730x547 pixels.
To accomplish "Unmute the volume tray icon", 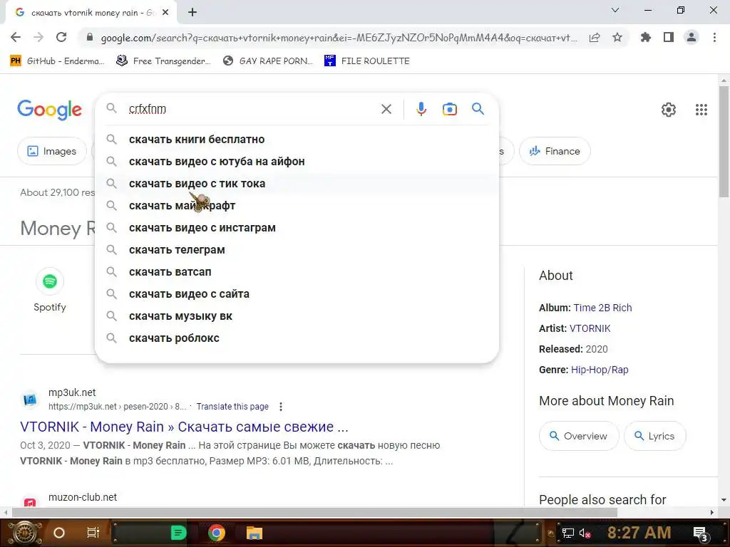I will tap(585, 533).
